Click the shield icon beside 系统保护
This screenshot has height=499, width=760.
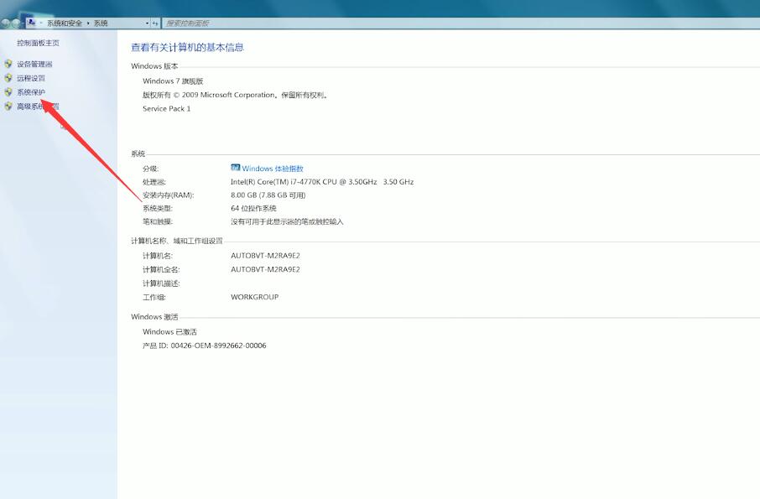coord(8,91)
